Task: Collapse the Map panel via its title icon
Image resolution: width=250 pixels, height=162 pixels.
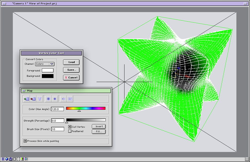Action: click(24, 91)
